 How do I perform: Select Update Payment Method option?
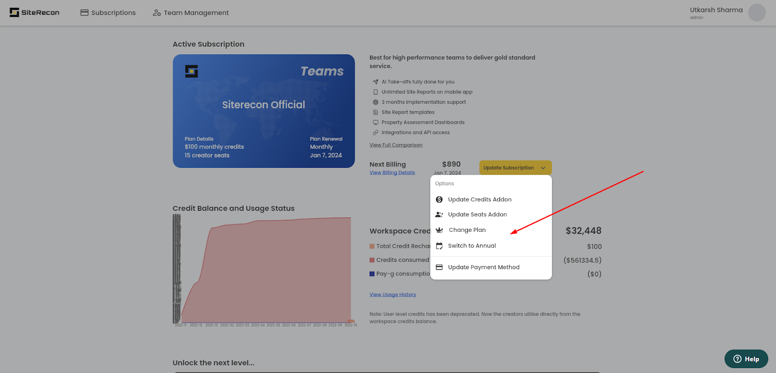(x=491, y=267)
